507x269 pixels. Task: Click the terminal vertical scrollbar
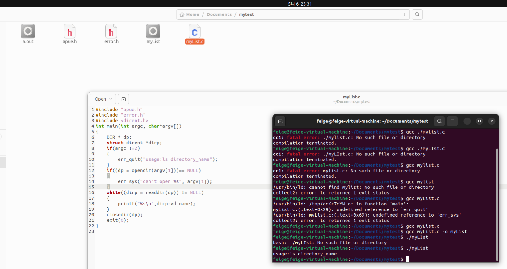pyautogui.click(x=497, y=205)
